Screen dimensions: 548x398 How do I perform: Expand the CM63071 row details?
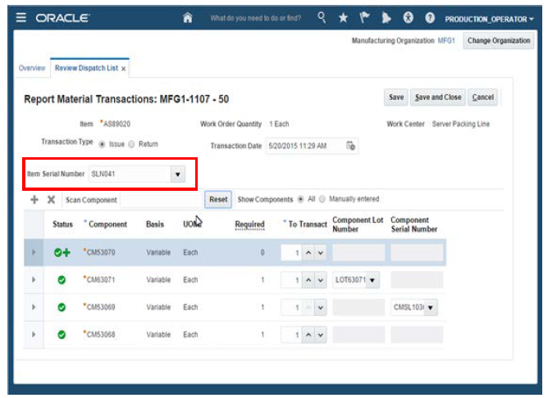pyautogui.click(x=34, y=280)
